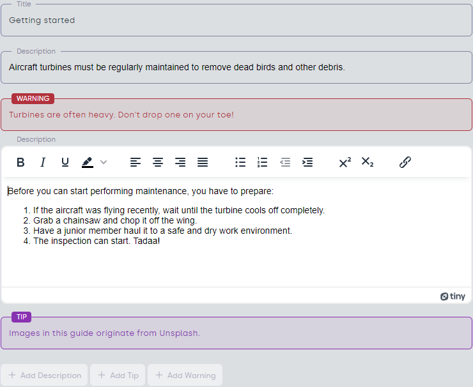473x387 pixels.
Task: Center align the text
Action: coord(158,162)
